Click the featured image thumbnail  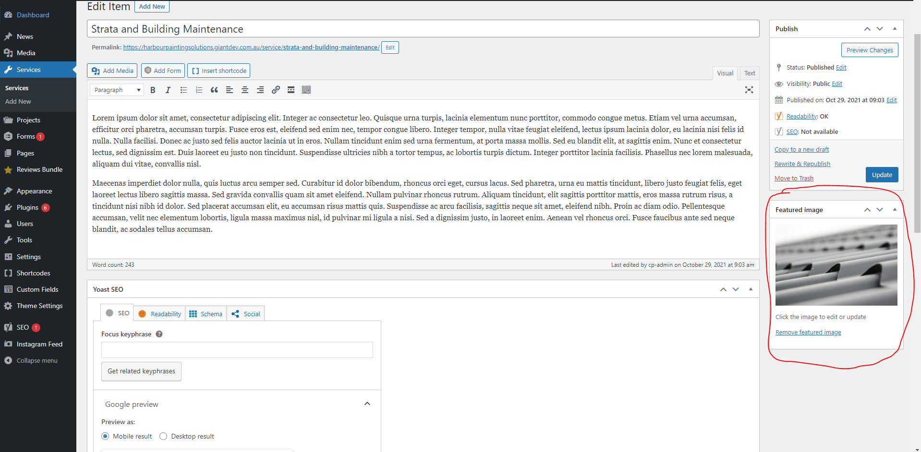(x=836, y=265)
